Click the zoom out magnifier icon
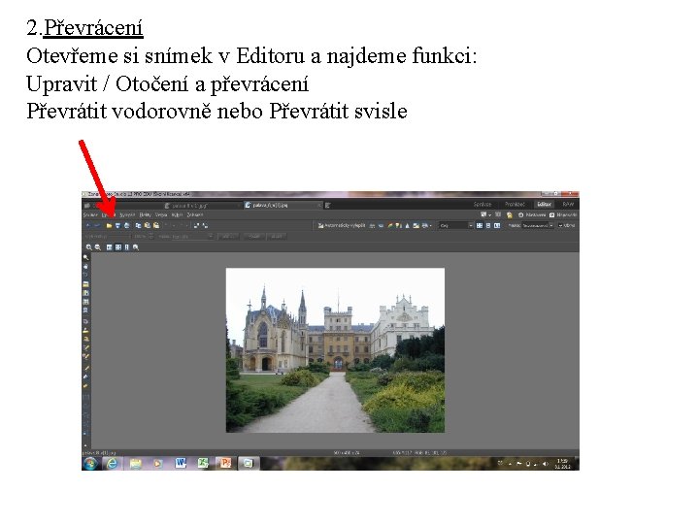 pyautogui.click(x=98, y=247)
